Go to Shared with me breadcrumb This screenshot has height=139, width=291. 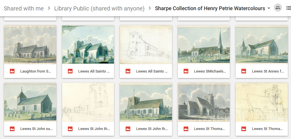pyautogui.click(x=24, y=8)
